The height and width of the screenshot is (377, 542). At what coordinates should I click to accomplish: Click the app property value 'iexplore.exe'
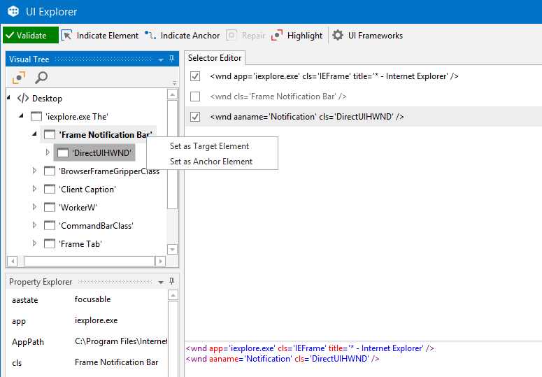point(96,320)
